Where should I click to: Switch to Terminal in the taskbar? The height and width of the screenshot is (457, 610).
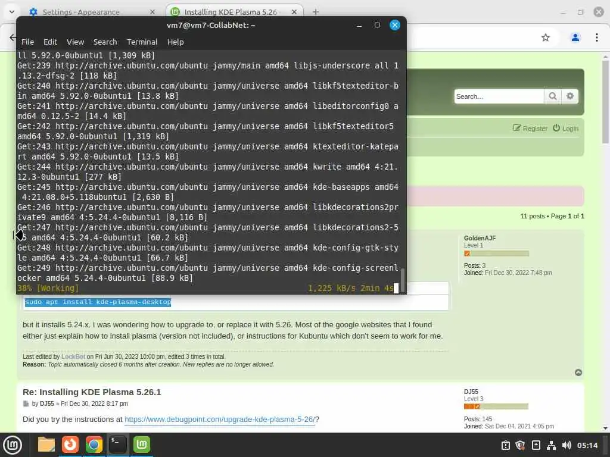click(117, 445)
